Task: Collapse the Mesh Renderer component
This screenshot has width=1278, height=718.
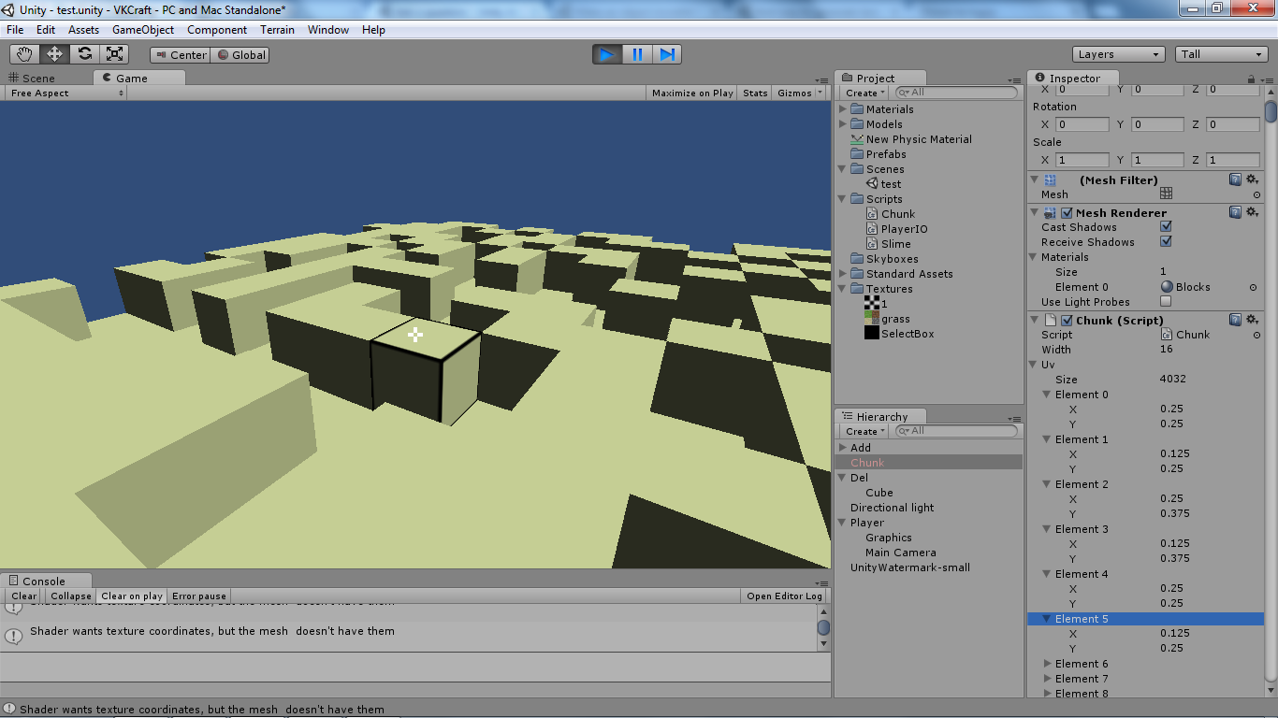Action: 1034,212
